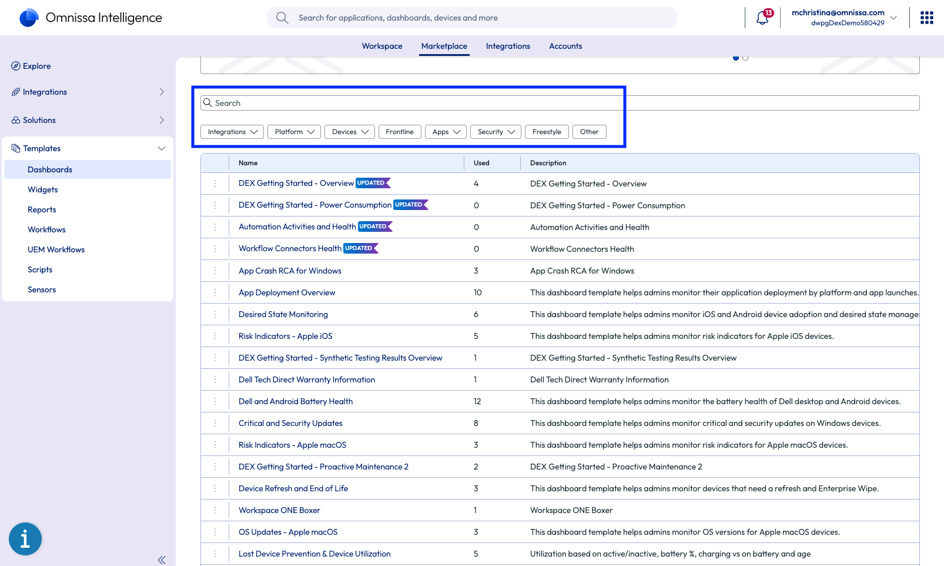Open the apps grid launcher icon

(926, 18)
